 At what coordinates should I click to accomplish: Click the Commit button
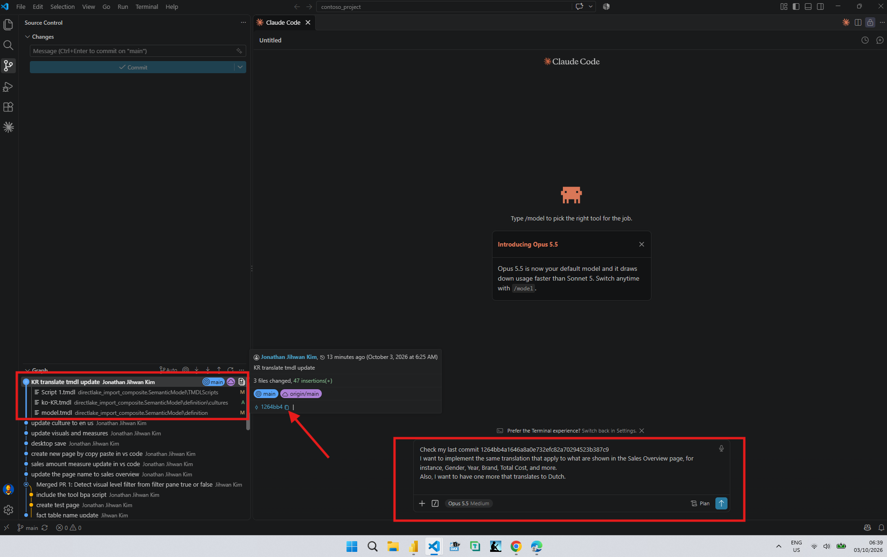pos(132,67)
